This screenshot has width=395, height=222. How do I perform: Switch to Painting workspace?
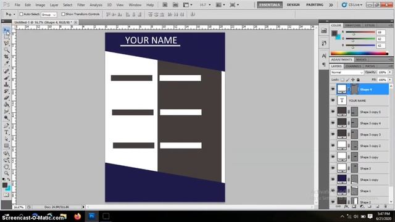pos(315,5)
